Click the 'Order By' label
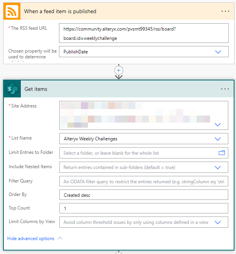Image resolution: width=236 pixels, height=254 pixels. [x=18, y=194]
